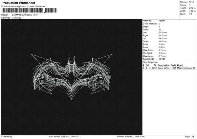Image resolution: width=197 pixels, height=139 pixels.
Task: Click the Production Worksheet title
Action: (x=18, y=3)
